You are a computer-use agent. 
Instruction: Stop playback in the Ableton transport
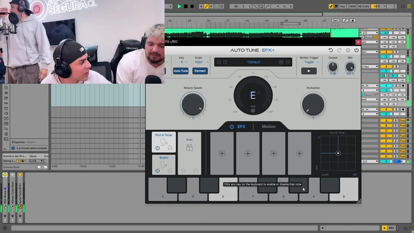186,6
